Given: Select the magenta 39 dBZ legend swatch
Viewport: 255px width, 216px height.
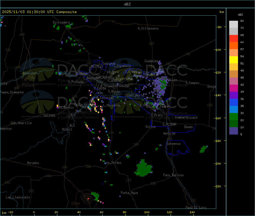Looking at the screenshot, I should [x=233, y=88].
